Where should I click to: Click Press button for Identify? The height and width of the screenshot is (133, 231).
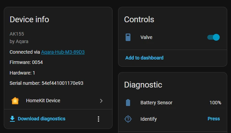point(213,119)
